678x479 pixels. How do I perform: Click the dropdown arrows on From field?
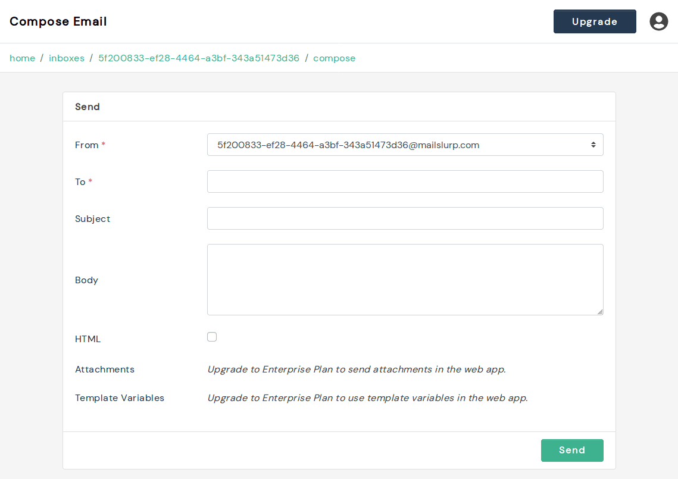(593, 144)
